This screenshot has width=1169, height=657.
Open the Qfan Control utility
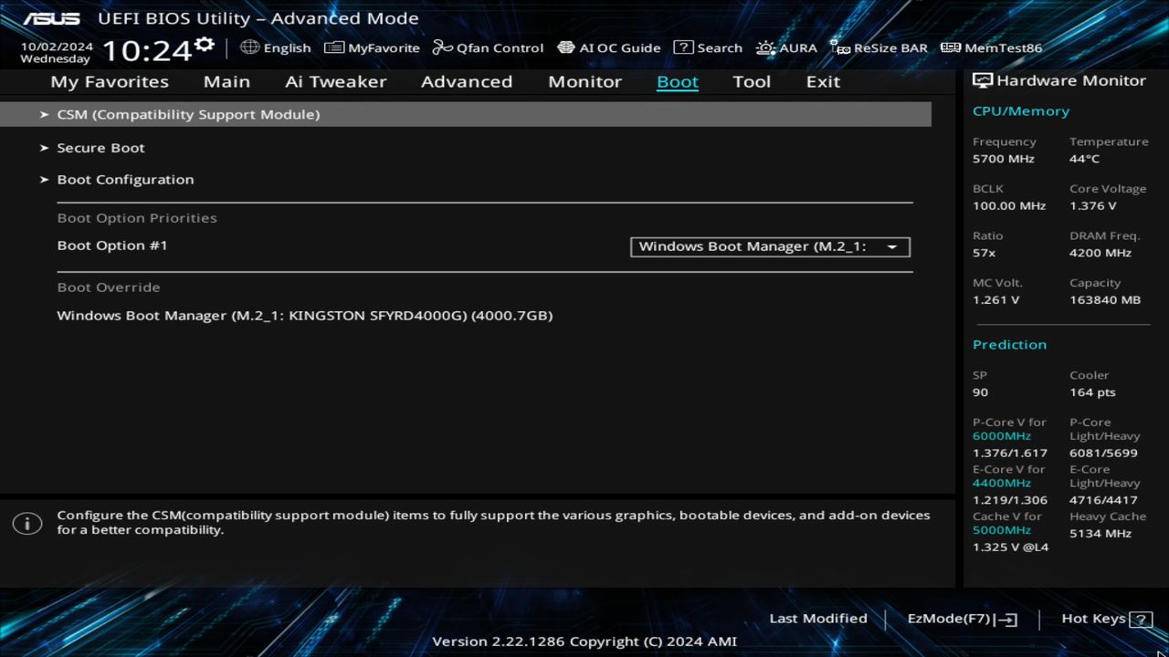(488, 47)
